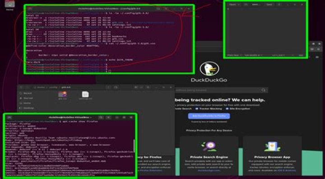Click DuckDuckGo search magnifier icon
This screenshot has height=179, width=325.
point(264,90)
